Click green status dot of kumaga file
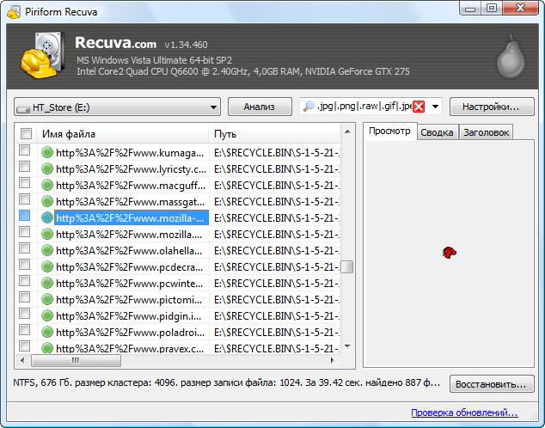Viewport: 545px width, 428px height. [47, 152]
